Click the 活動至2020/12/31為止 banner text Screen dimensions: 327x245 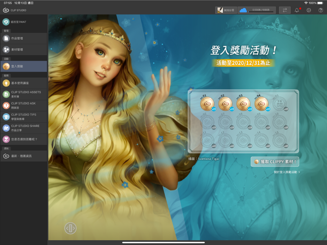pyautogui.click(x=243, y=63)
